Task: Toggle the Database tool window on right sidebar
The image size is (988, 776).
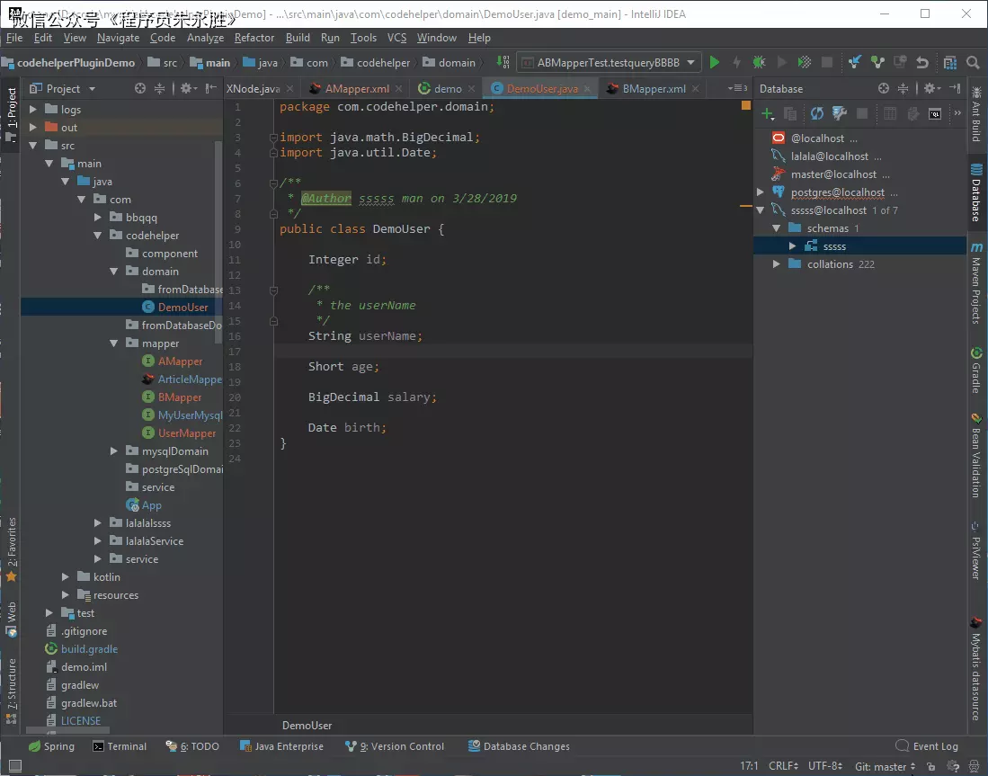Action: click(x=975, y=192)
